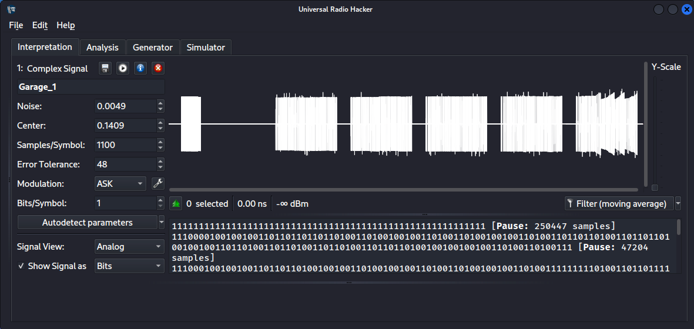Expand the filter options dropdown arrow
This screenshot has height=329, width=694.
pyautogui.click(x=678, y=204)
